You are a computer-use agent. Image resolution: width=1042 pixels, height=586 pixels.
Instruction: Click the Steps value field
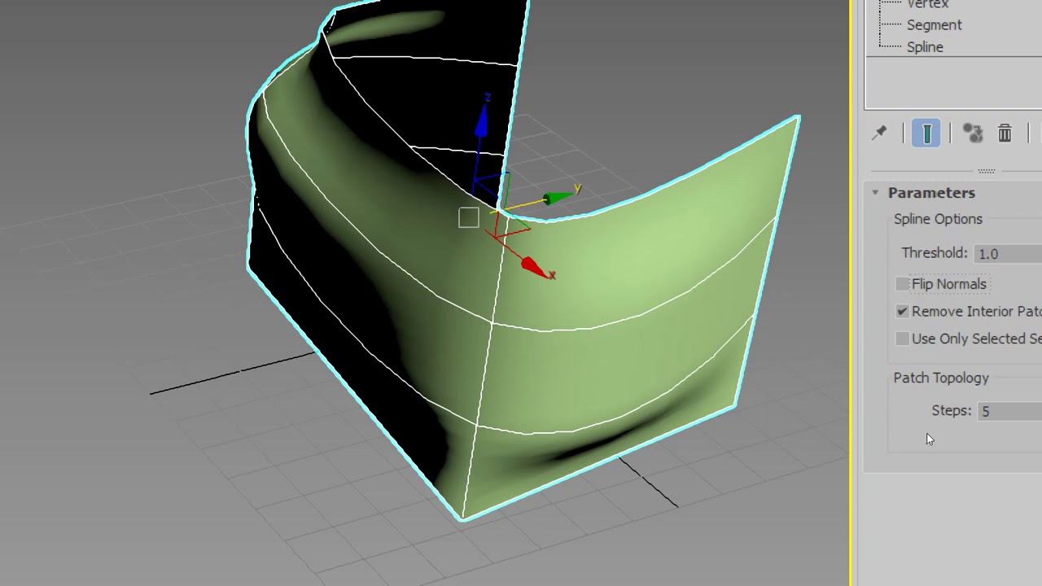pyautogui.click(x=1009, y=411)
